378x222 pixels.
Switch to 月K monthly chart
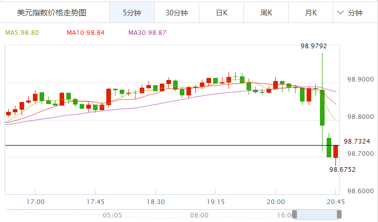coord(311,13)
